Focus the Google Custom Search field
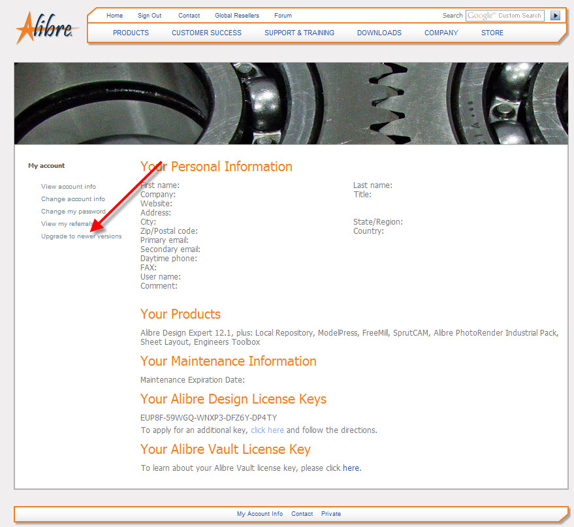The height and width of the screenshot is (527, 574). 505,16
